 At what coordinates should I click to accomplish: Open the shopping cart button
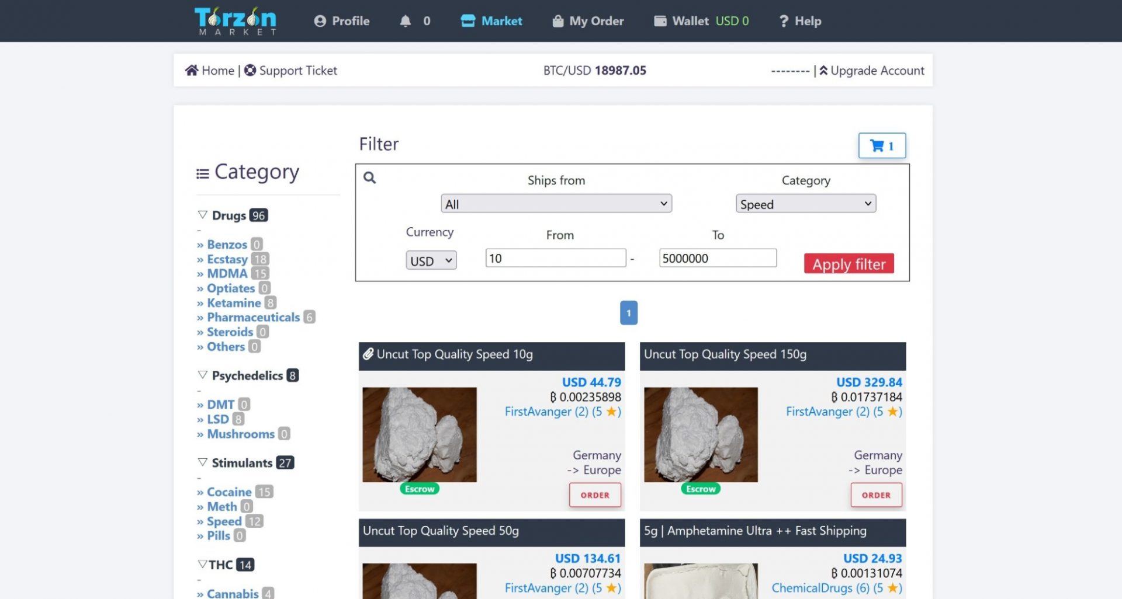point(882,145)
